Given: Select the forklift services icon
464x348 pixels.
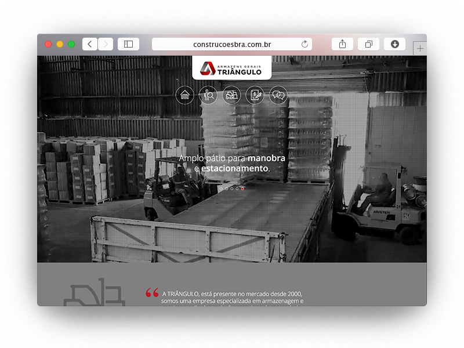Looking at the screenshot, I should (232, 95).
